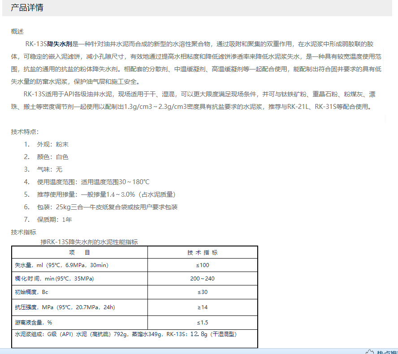Open 热点推荐 in the bottom status bar

(387, 352)
